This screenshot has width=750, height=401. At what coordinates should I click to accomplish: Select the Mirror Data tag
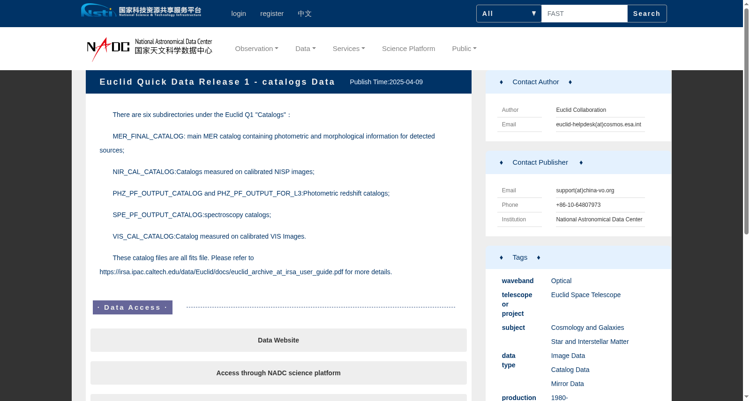pos(567,384)
